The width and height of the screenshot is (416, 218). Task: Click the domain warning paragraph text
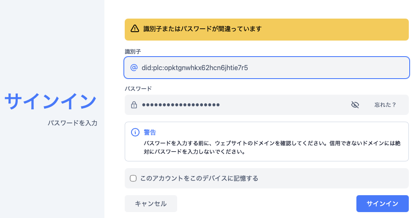(272, 147)
